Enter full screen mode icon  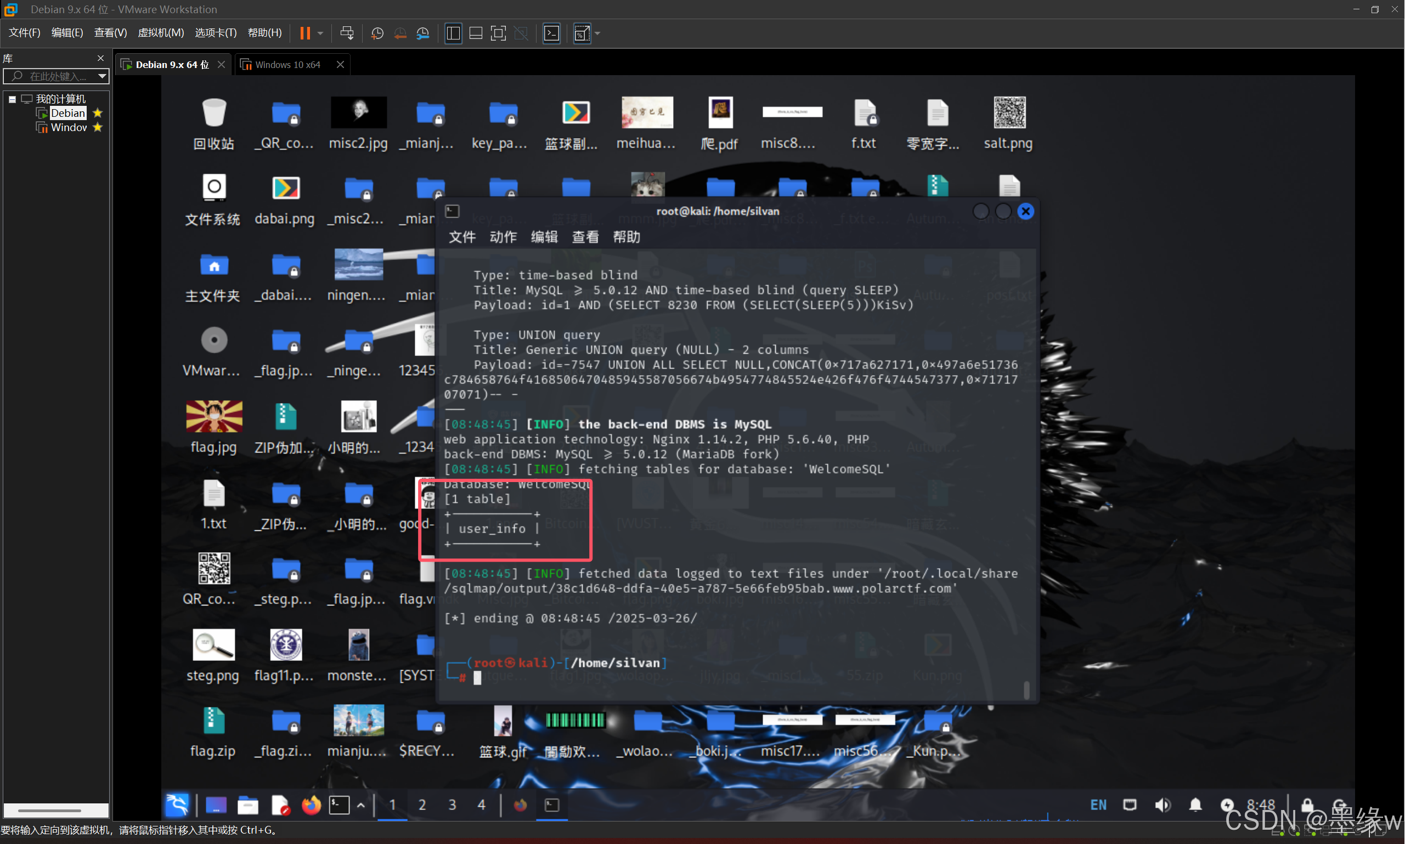tap(498, 33)
